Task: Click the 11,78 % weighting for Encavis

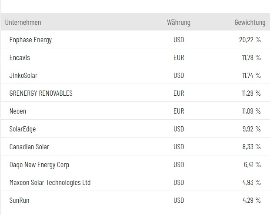Action: 251,57
